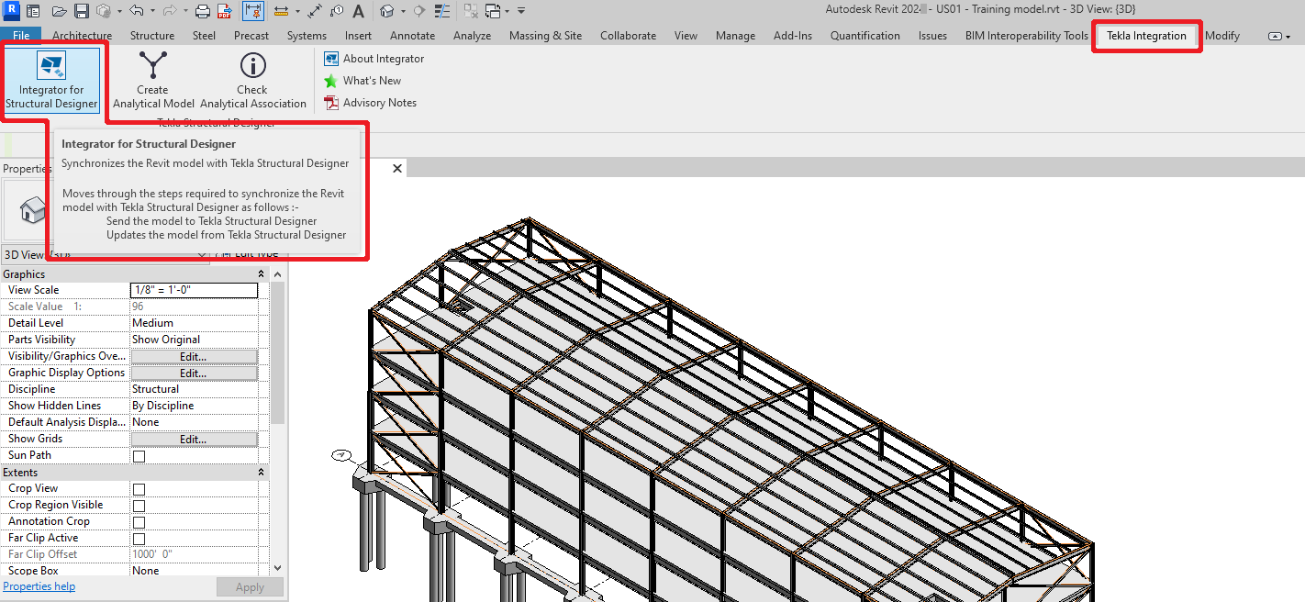Screen dimensions: 1305x602
Task: Open the Properties help link
Action: pos(39,586)
